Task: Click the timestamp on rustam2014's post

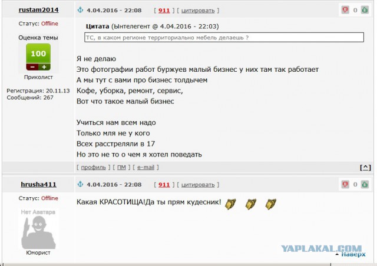Action: pos(114,11)
